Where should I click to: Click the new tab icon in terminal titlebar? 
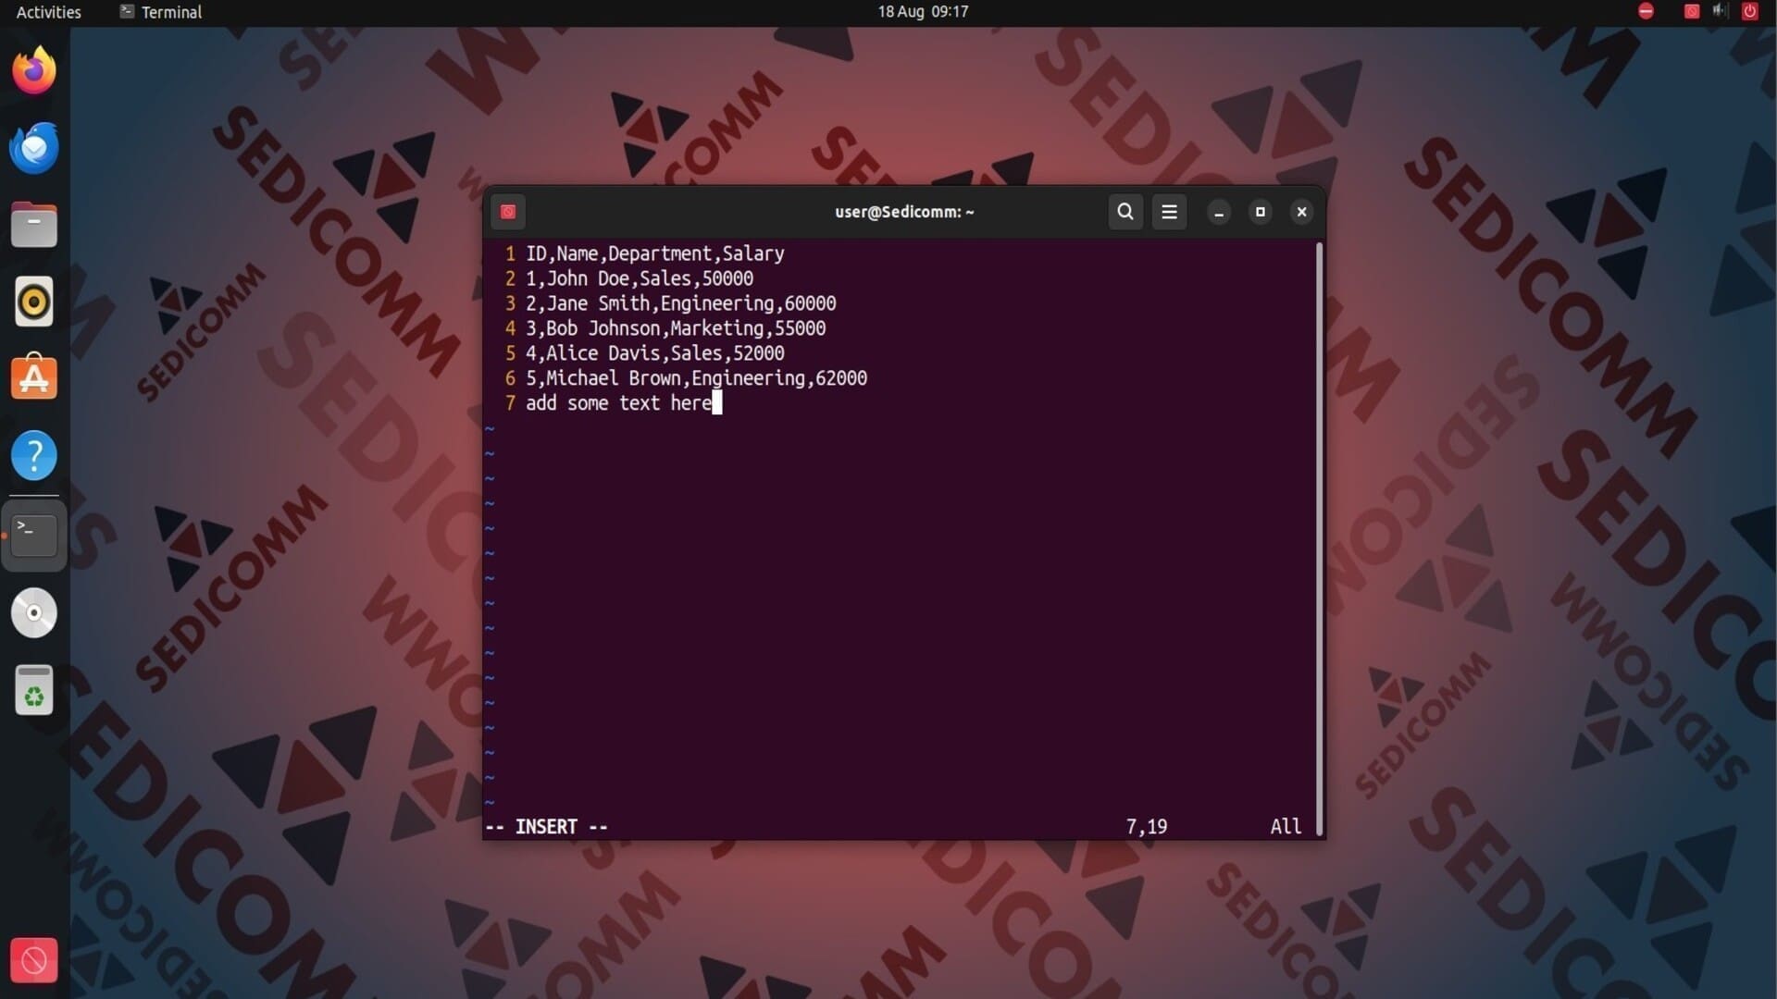(x=508, y=212)
